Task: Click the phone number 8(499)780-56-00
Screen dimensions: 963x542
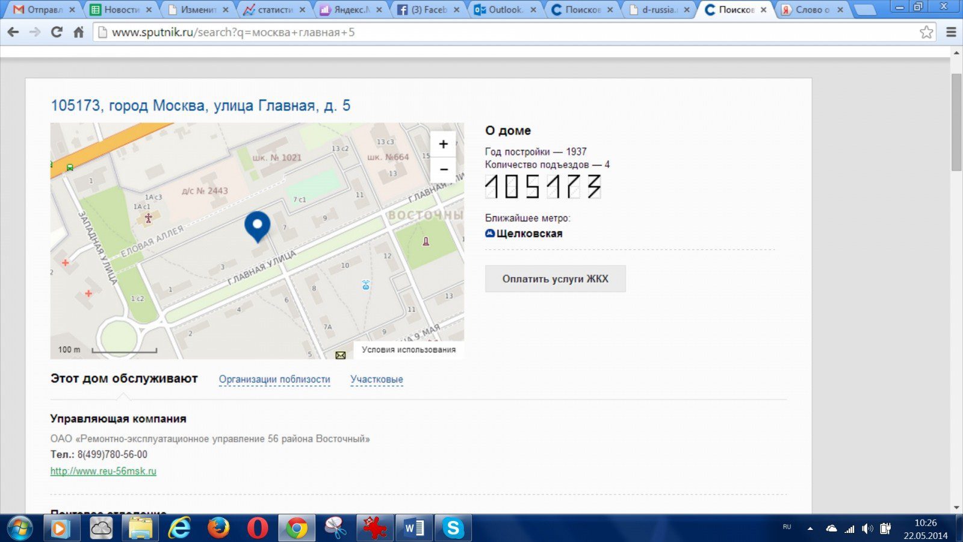Action: pyautogui.click(x=113, y=455)
